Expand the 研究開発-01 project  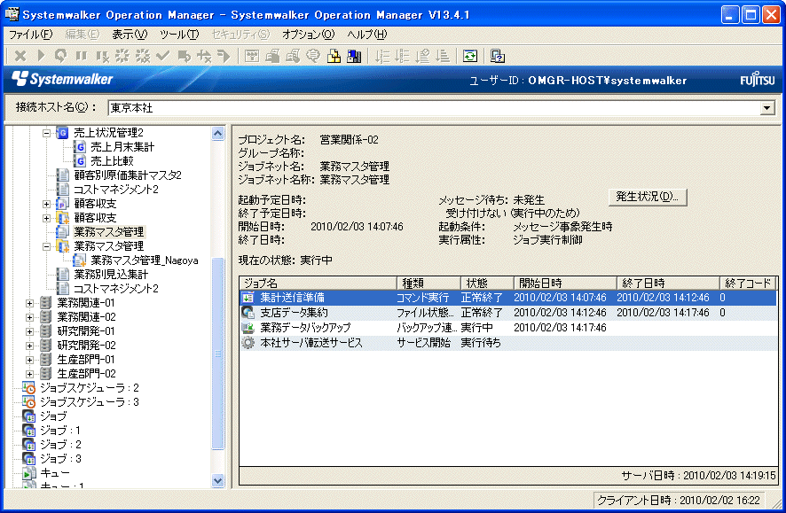pos(29,331)
